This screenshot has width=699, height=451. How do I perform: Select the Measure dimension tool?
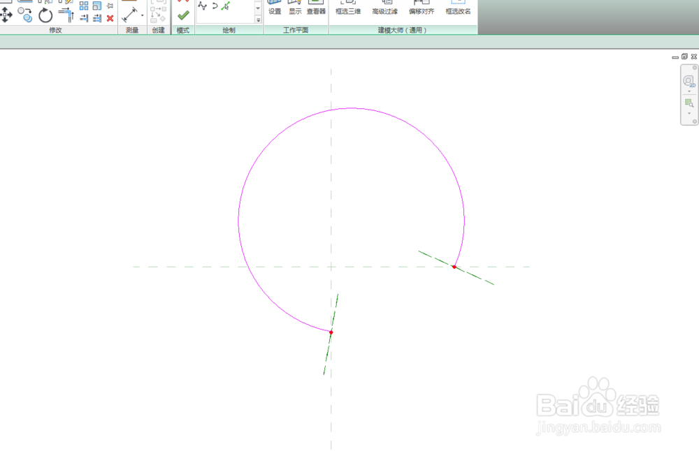coord(129,15)
